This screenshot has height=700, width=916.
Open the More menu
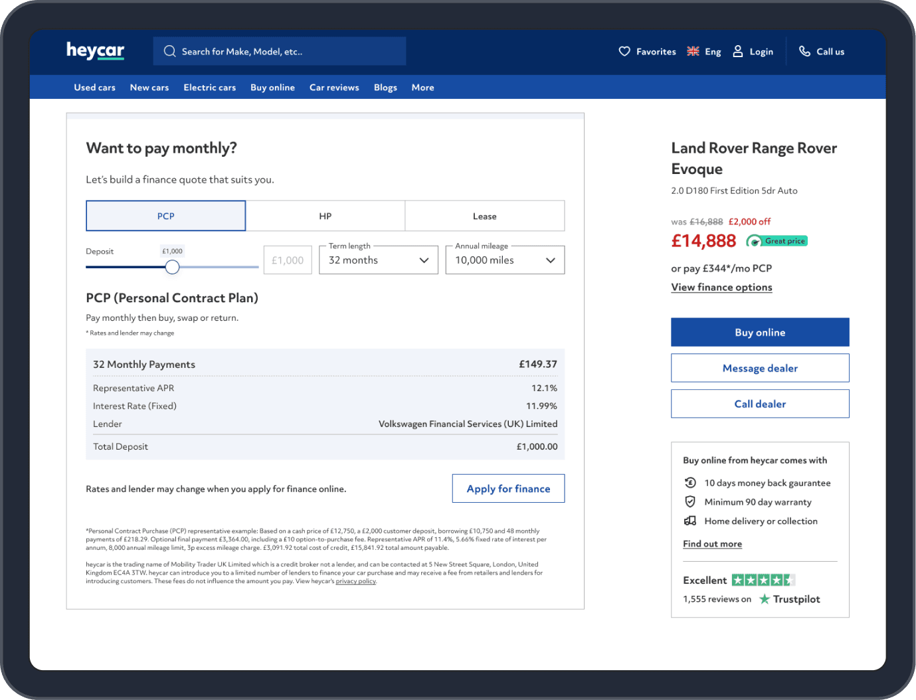point(422,87)
